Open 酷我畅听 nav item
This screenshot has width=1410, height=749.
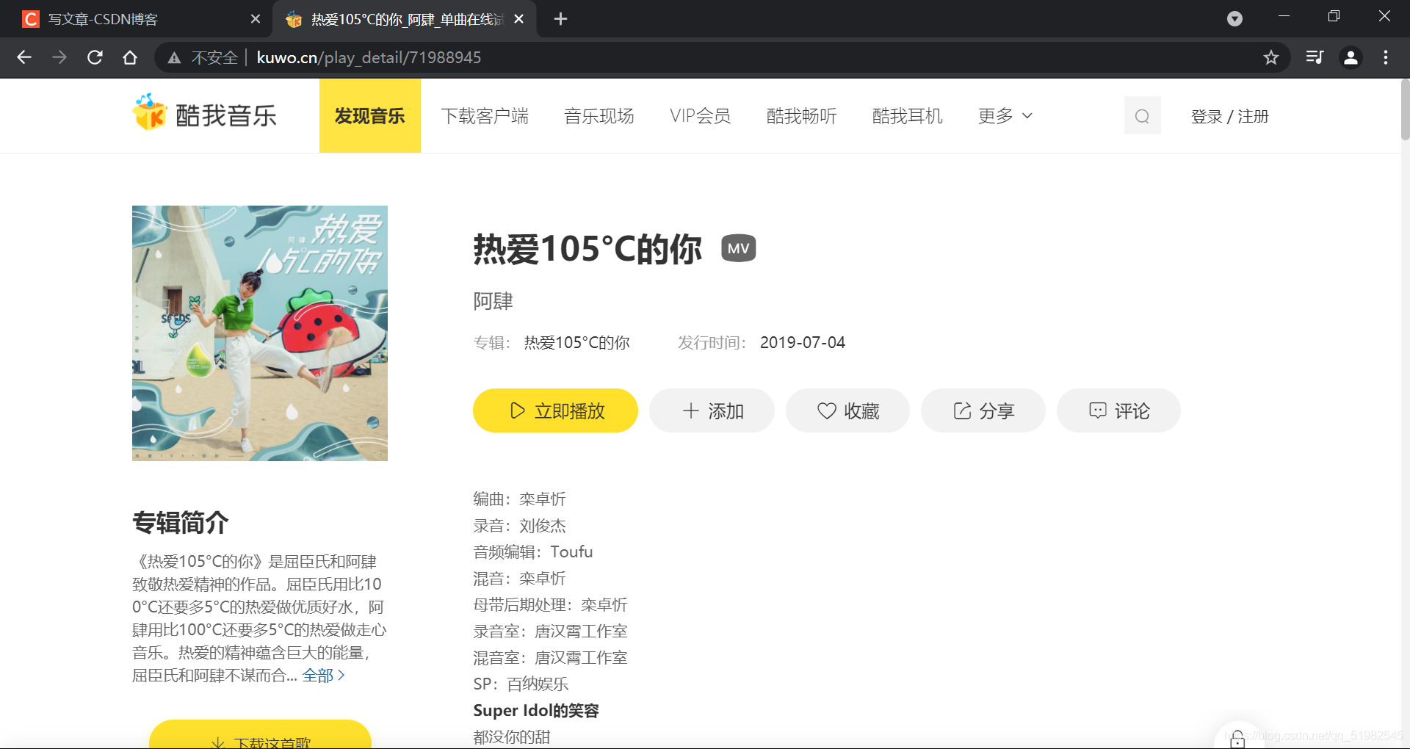802,116
